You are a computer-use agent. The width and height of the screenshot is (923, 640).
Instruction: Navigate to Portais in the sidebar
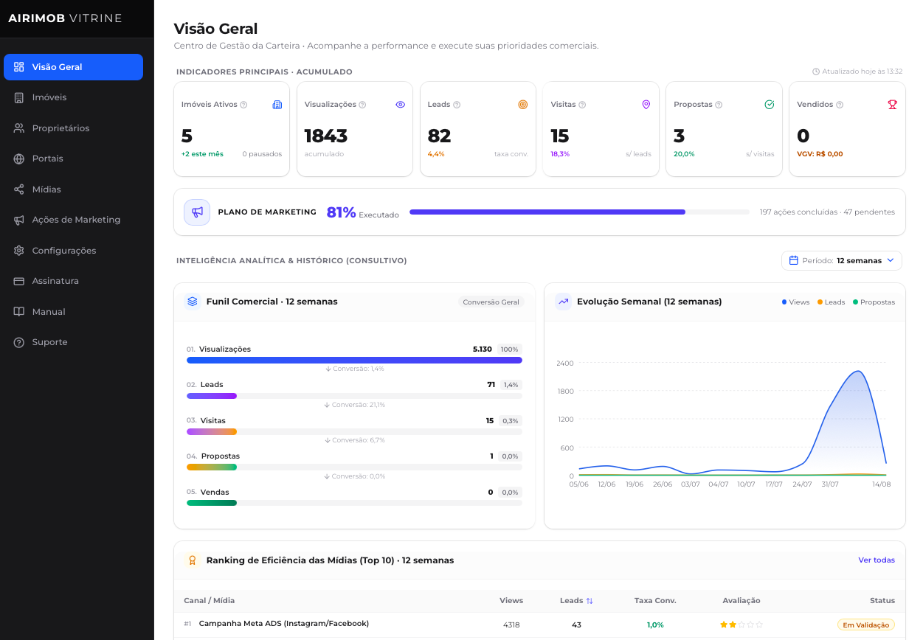click(73, 159)
